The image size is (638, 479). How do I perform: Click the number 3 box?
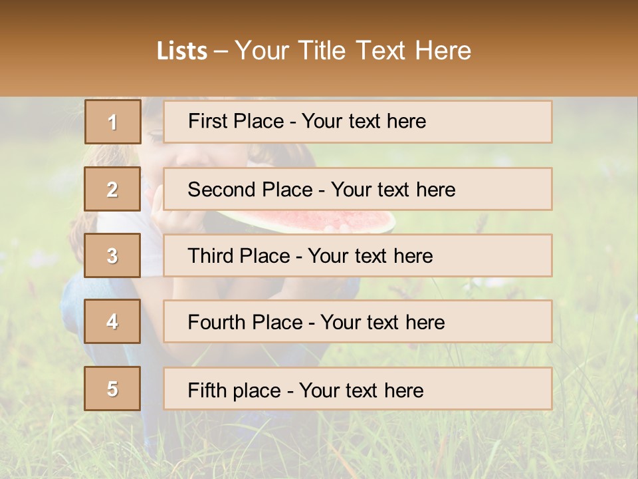pyautogui.click(x=113, y=255)
